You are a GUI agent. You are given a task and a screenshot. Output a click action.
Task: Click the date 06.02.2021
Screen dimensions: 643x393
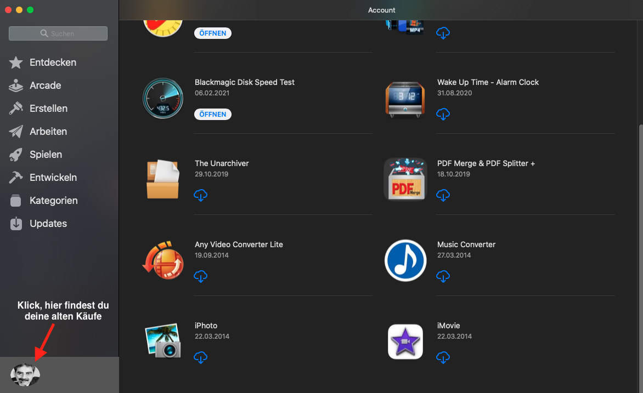point(212,93)
